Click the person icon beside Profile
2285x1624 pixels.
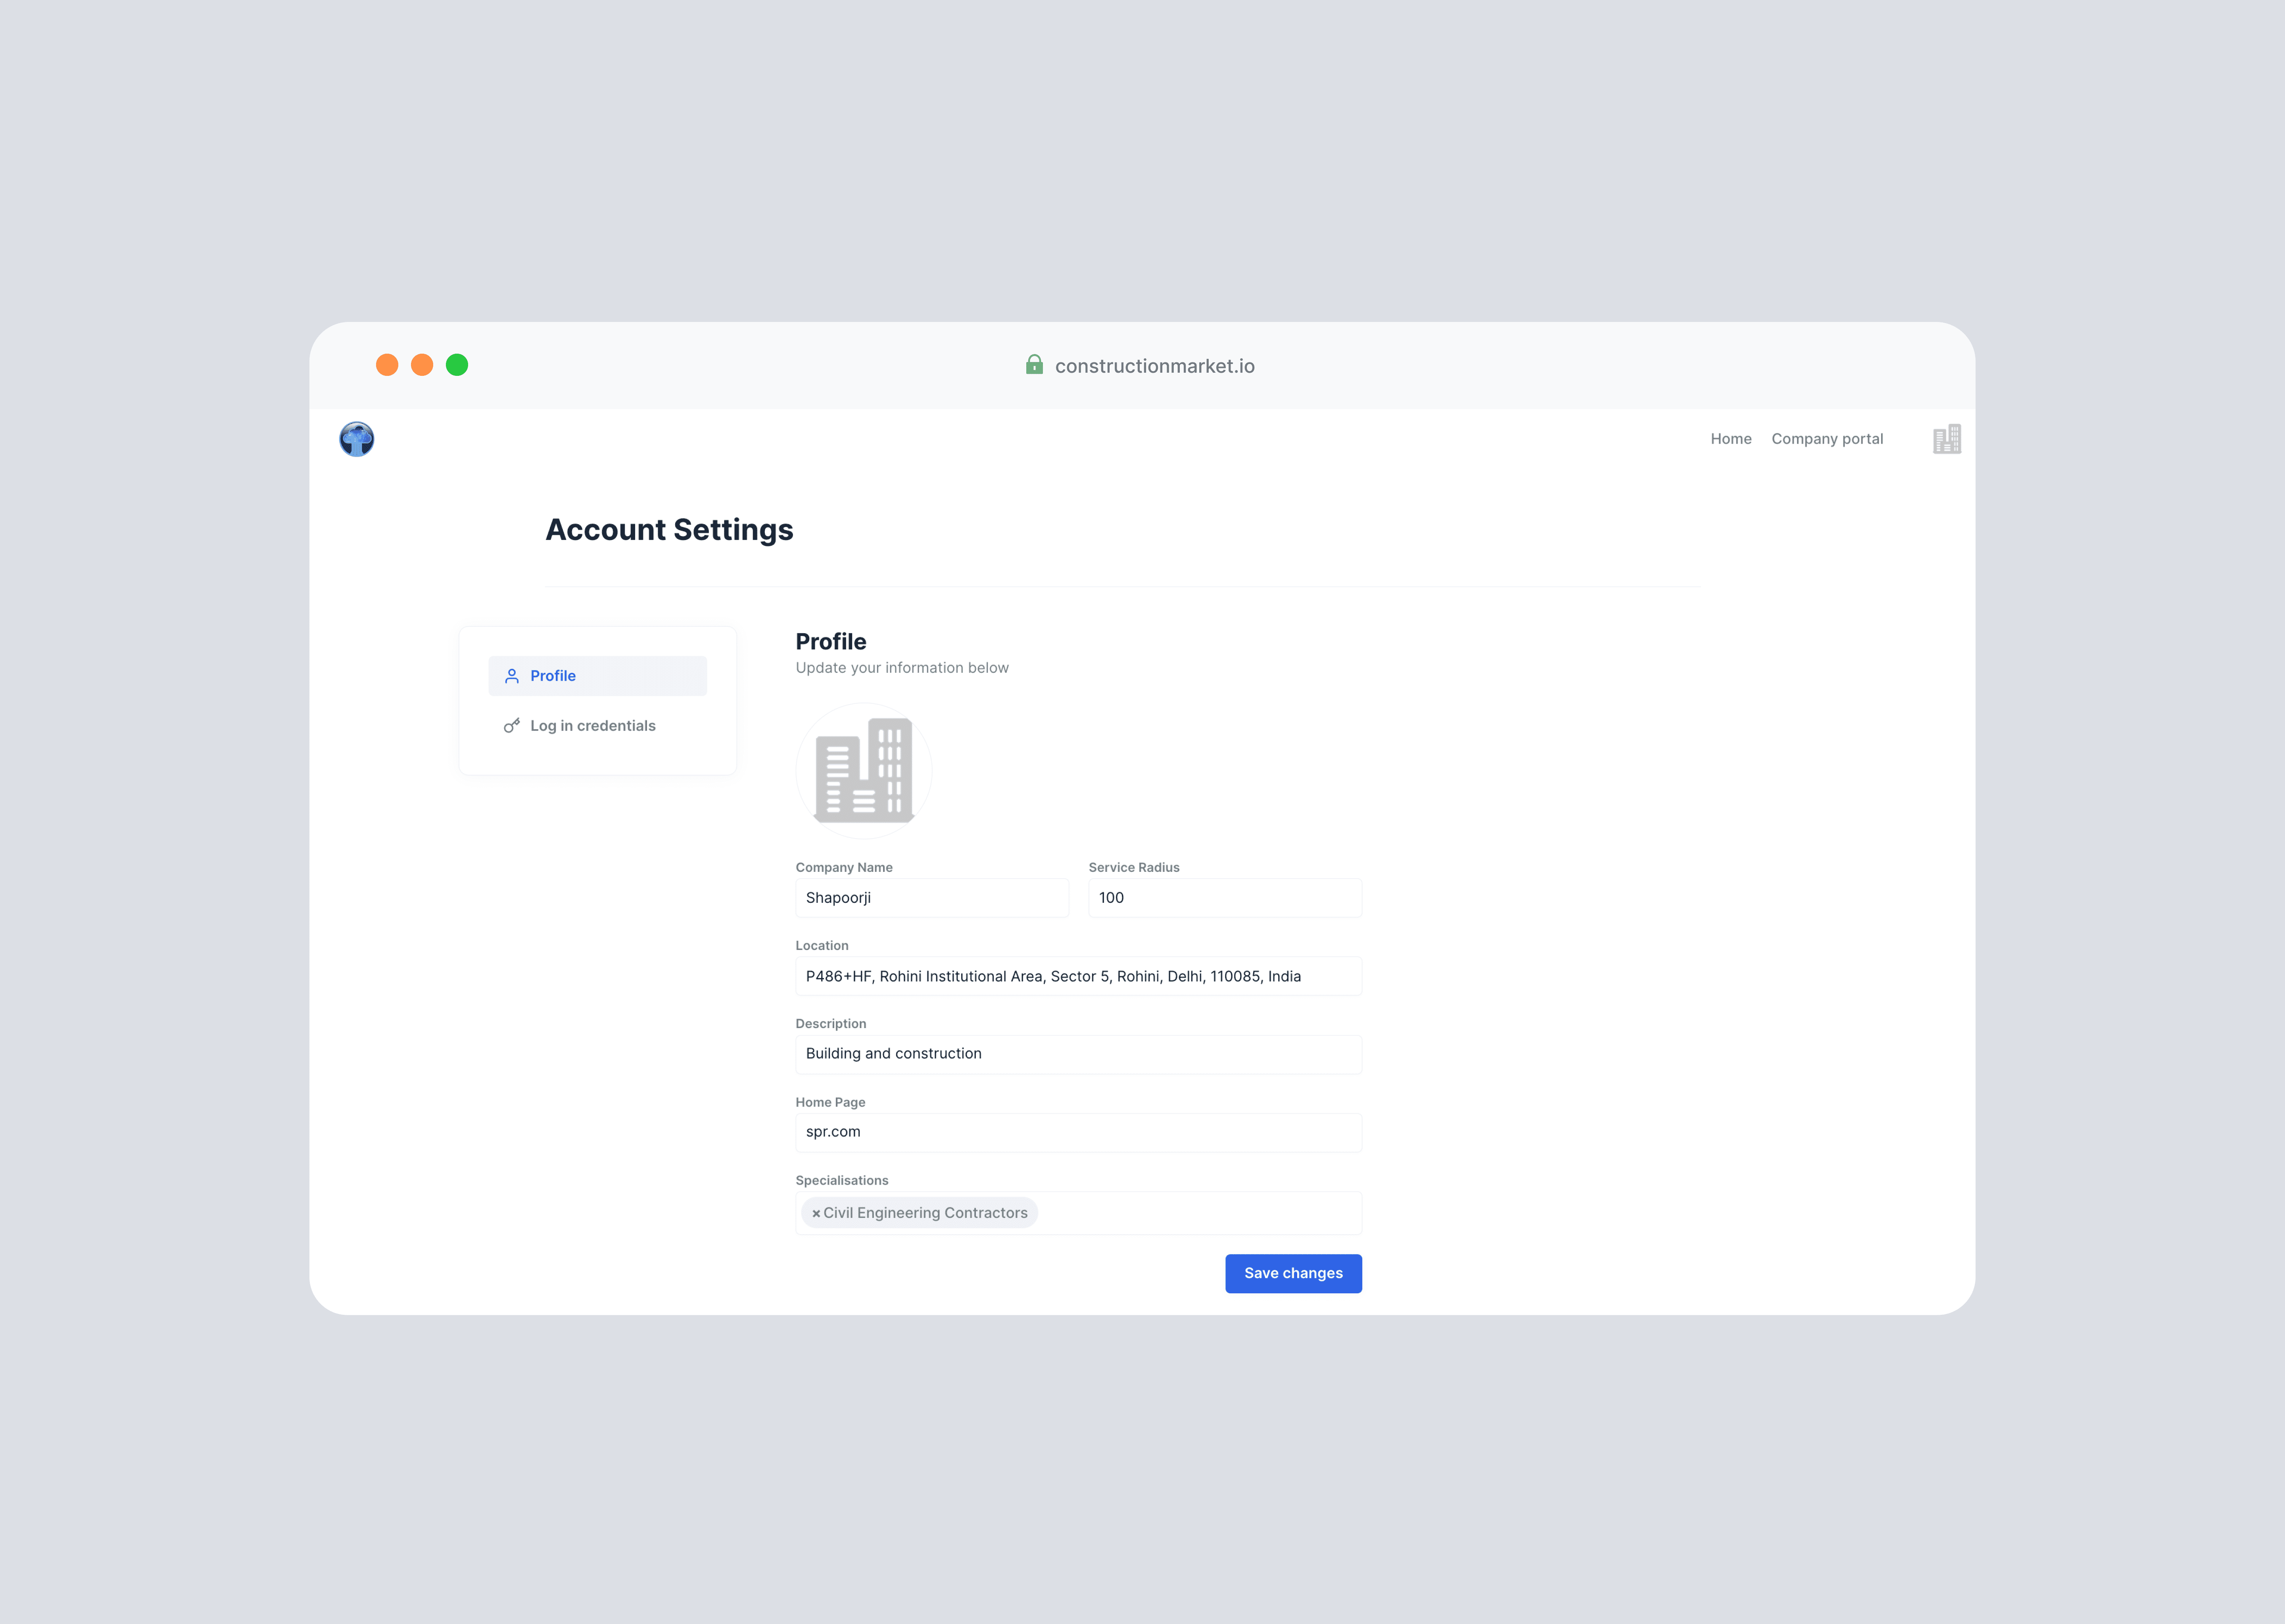coord(511,676)
